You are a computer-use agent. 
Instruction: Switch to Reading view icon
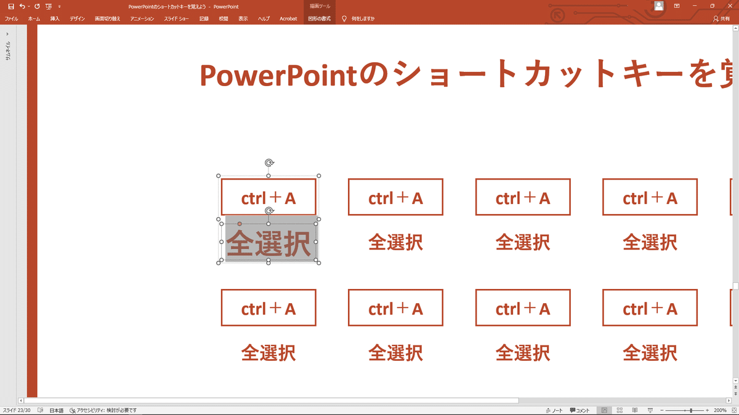pos(634,410)
